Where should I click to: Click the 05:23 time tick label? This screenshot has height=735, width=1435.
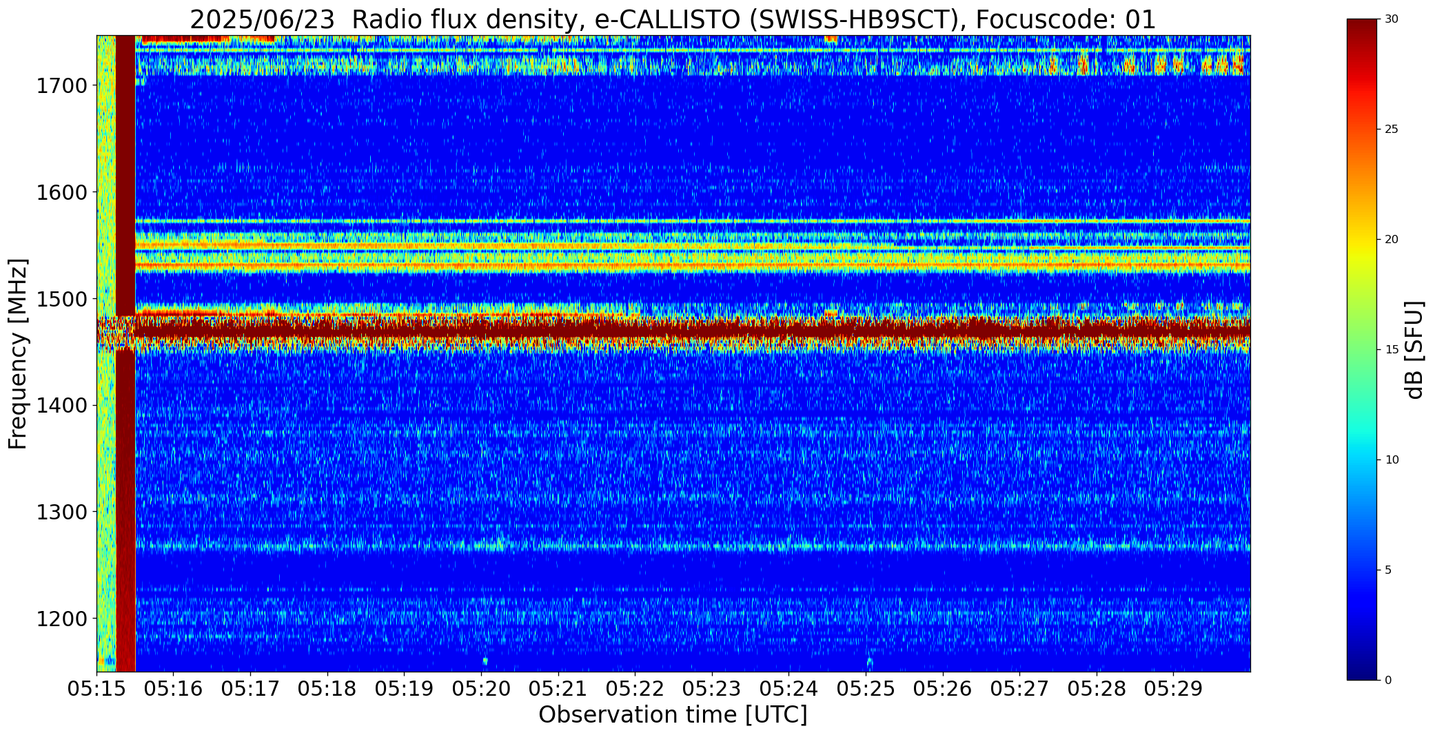point(712,689)
